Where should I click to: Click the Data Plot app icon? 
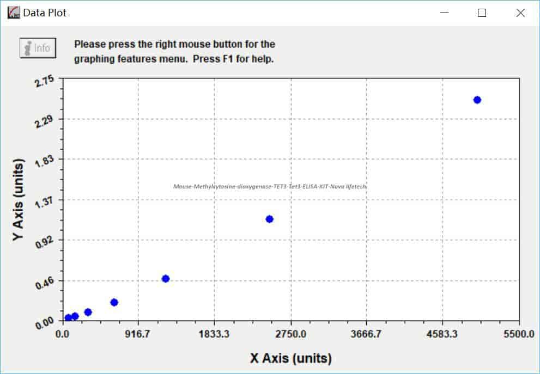click(14, 13)
